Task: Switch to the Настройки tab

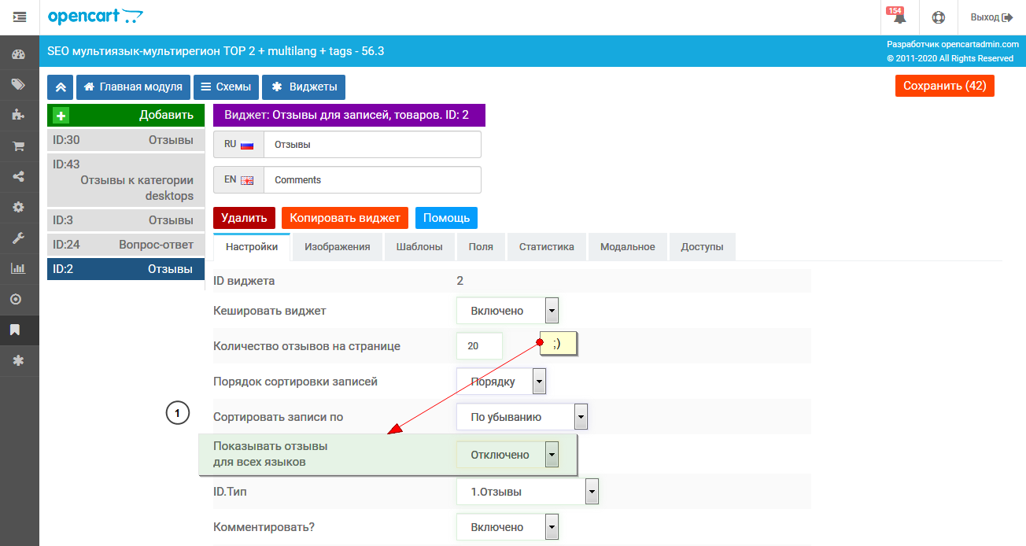Action: (252, 246)
